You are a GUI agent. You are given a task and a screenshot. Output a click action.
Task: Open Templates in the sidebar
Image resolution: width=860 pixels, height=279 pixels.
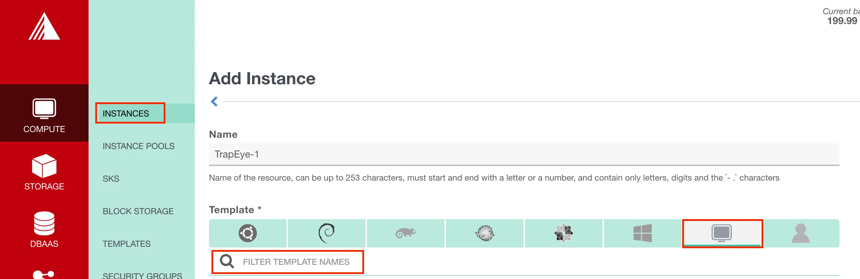126,244
